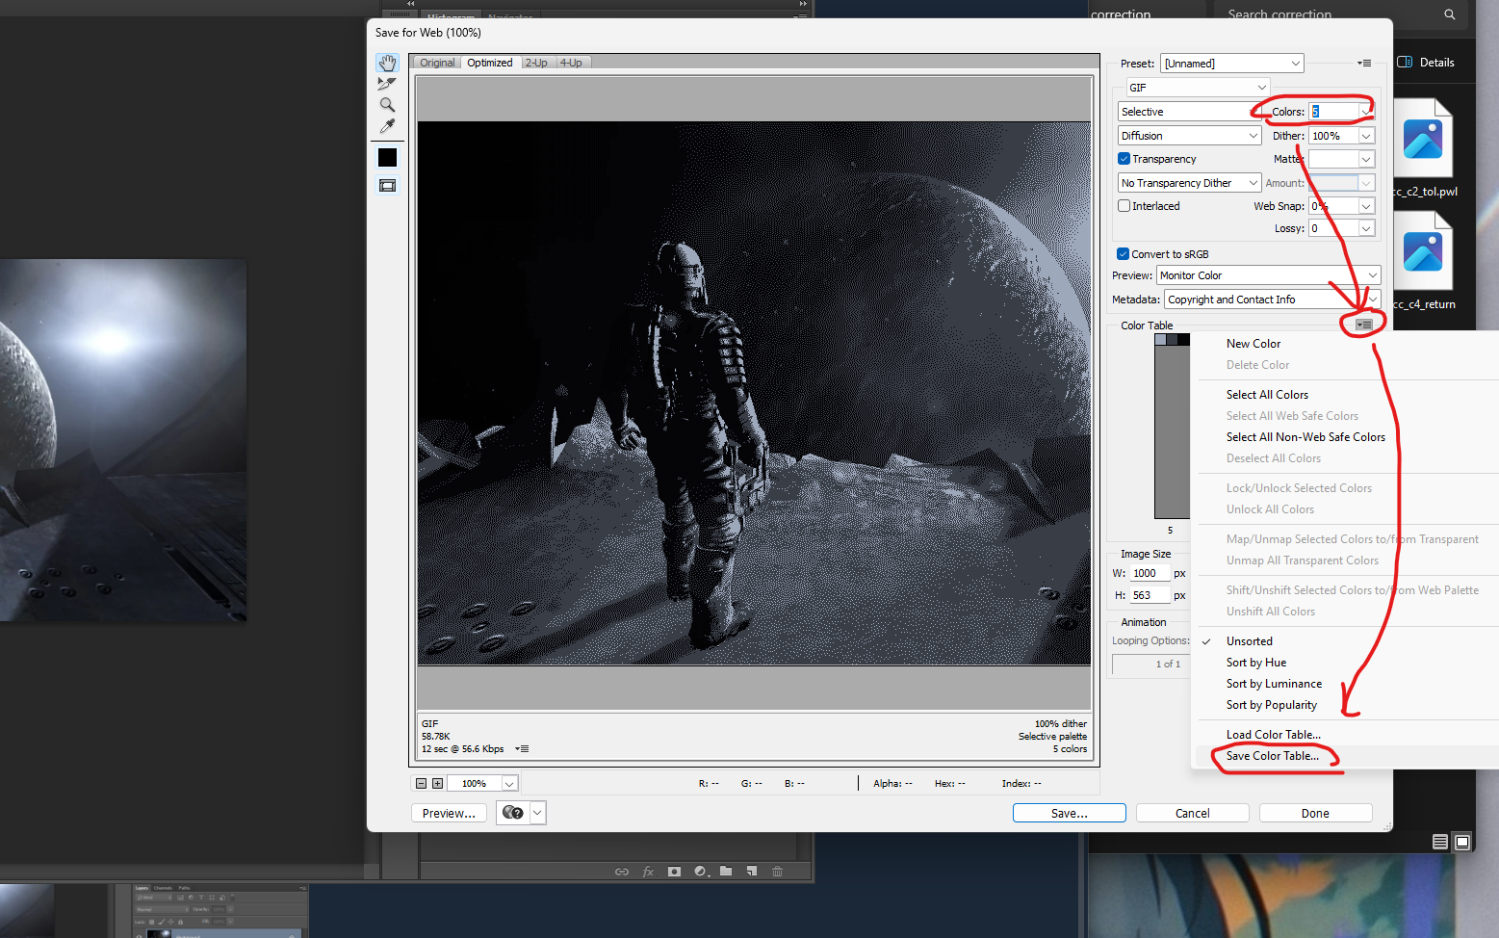Open the Metadata Copyright and Contact Info dropdown

coord(1272,300)
